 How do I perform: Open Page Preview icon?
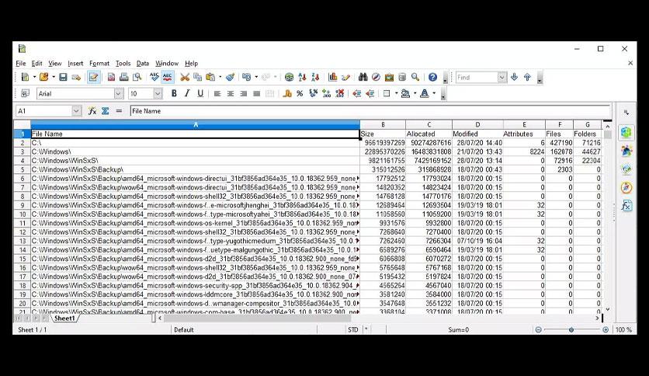(137, 77)
